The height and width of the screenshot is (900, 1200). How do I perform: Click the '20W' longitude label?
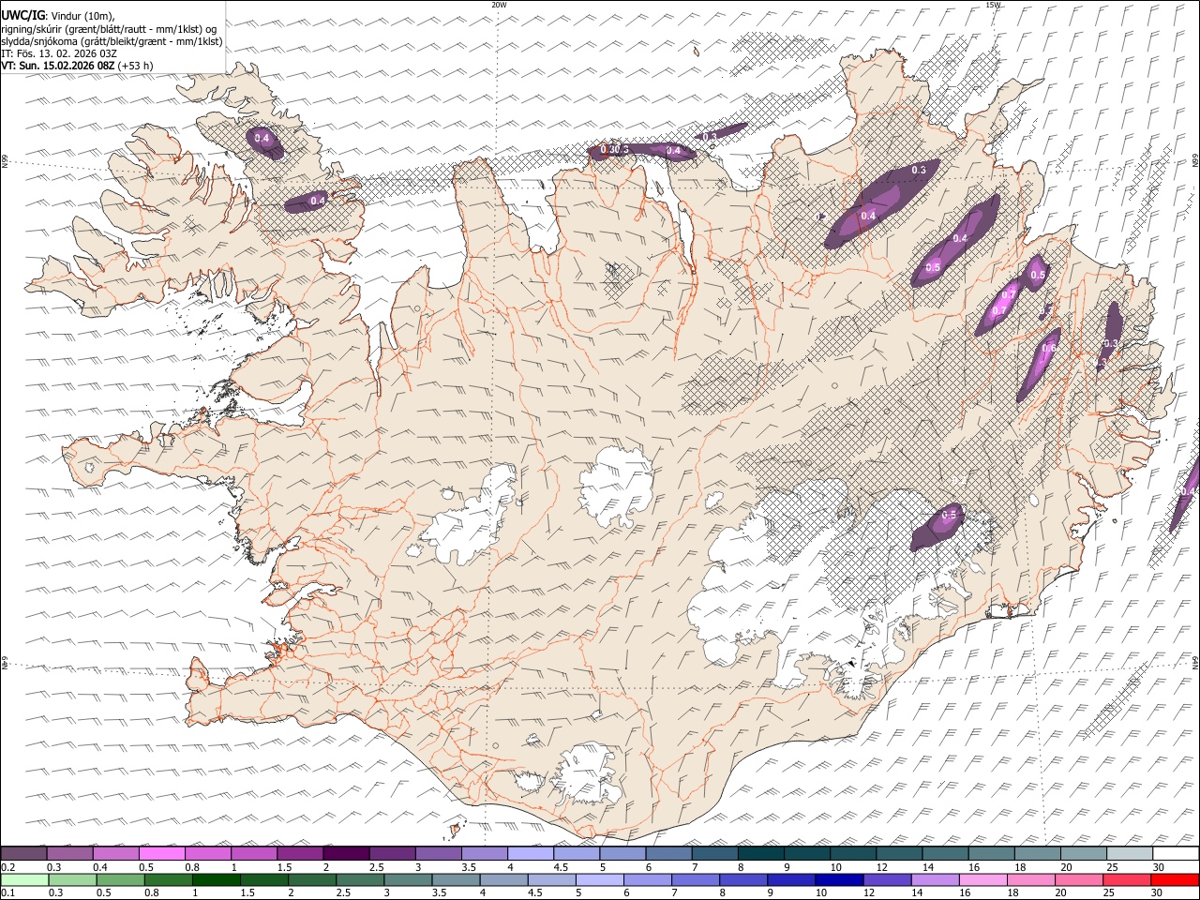pyautogui.click(x=499, y=5)
